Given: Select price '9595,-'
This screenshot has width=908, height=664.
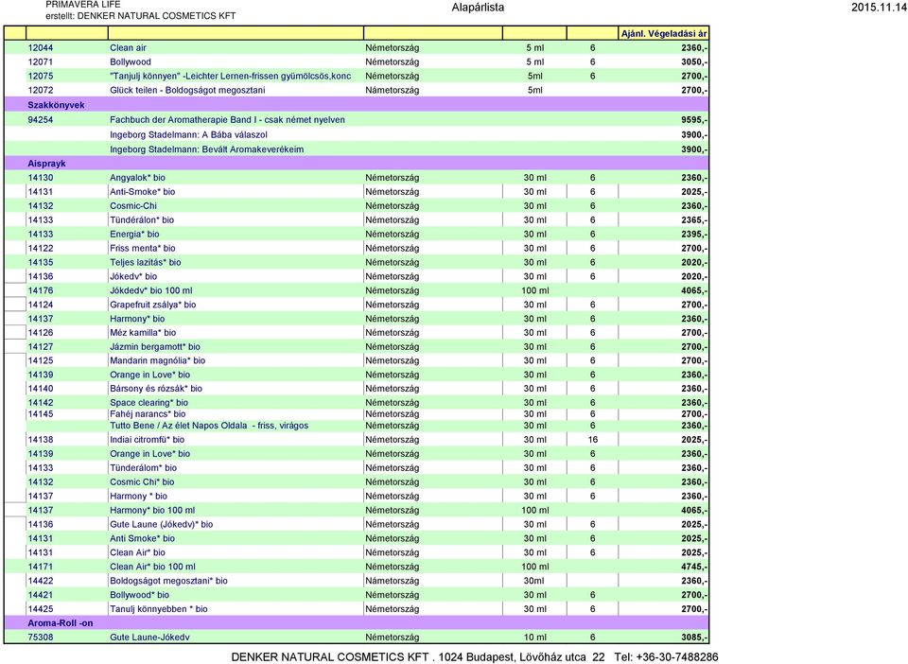Looking at the screenshot, I should click(x=694, y=120).
